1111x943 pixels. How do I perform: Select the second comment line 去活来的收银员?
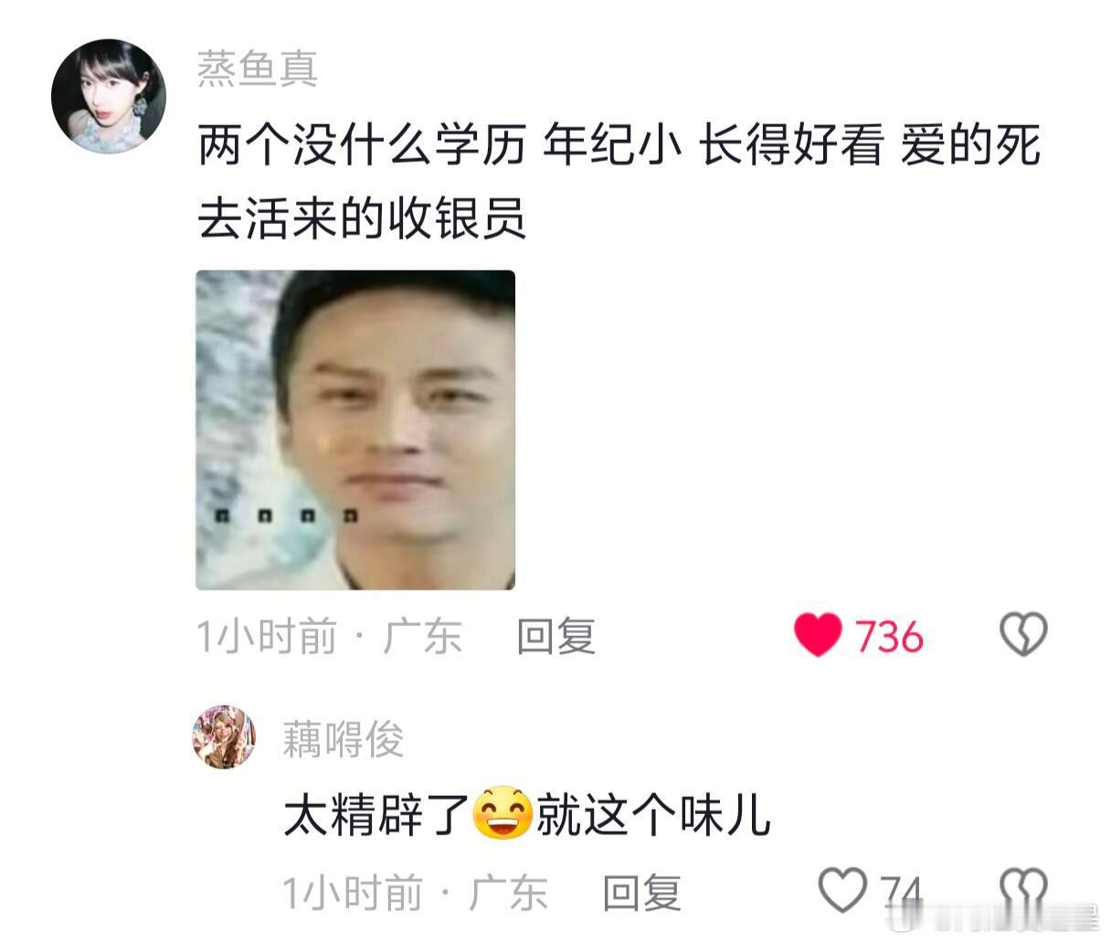click(x=362, y=218)
